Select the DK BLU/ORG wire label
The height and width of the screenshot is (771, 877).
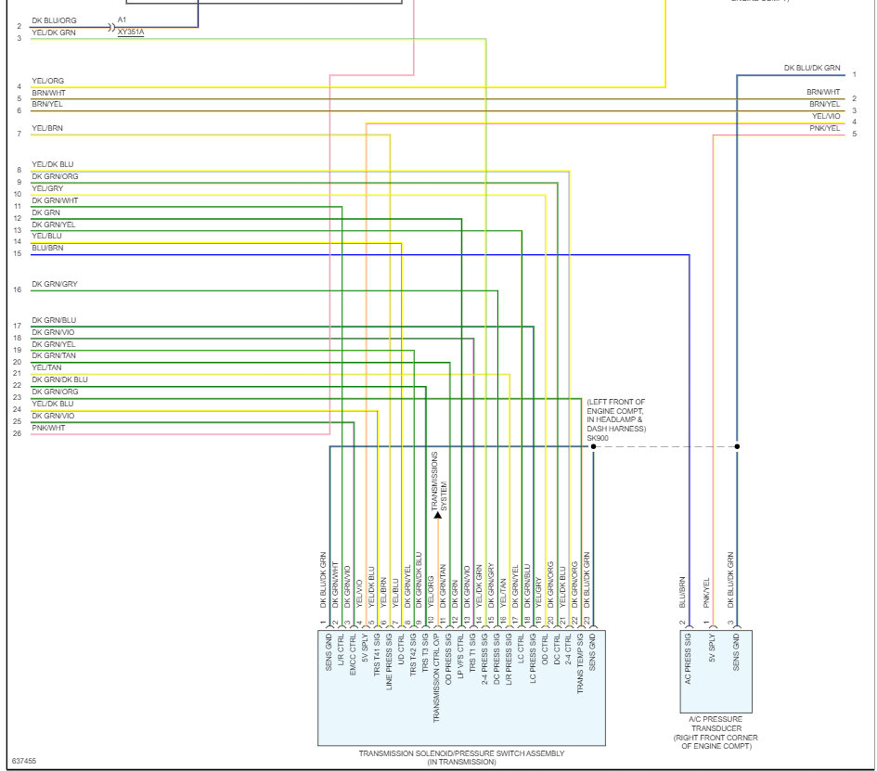(54, 20)
